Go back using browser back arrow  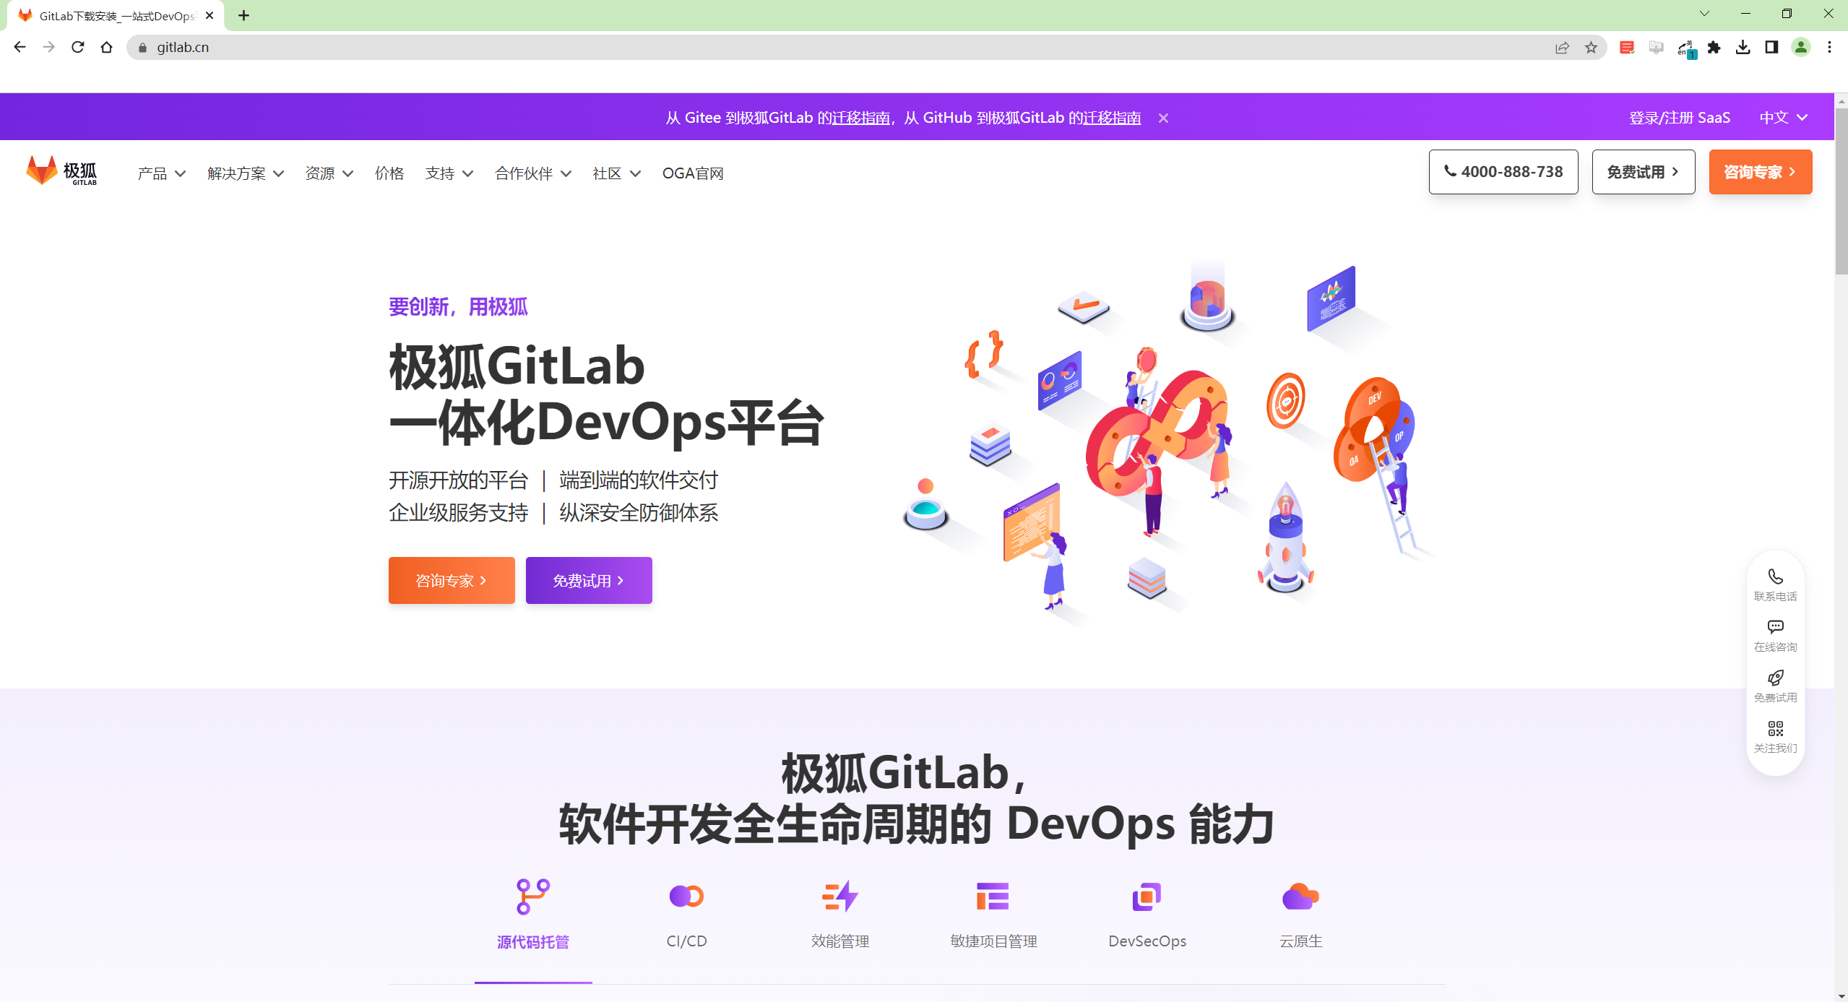point(20,47)
